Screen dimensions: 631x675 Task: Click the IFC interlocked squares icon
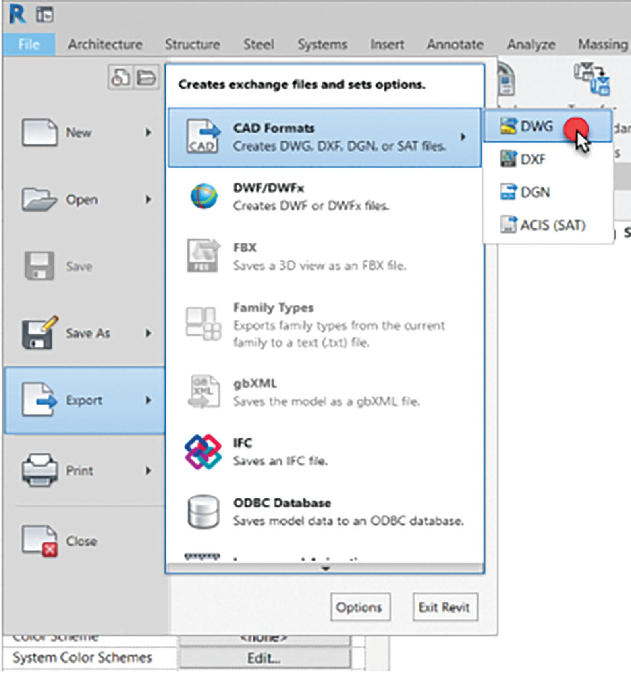[203, 451]
